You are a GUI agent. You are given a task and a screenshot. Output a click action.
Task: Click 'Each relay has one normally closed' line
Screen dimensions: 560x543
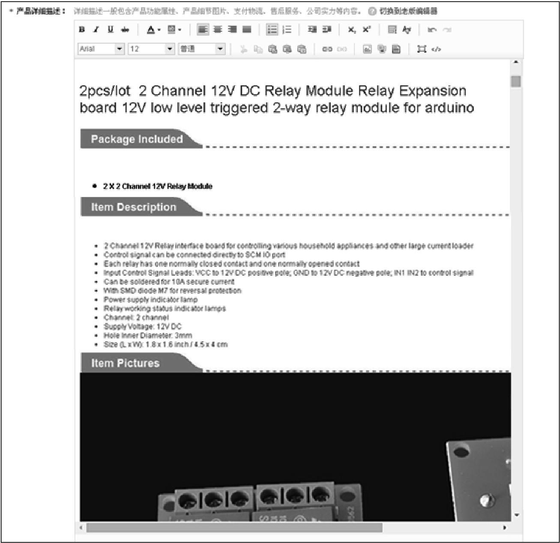tap(231, 263)
